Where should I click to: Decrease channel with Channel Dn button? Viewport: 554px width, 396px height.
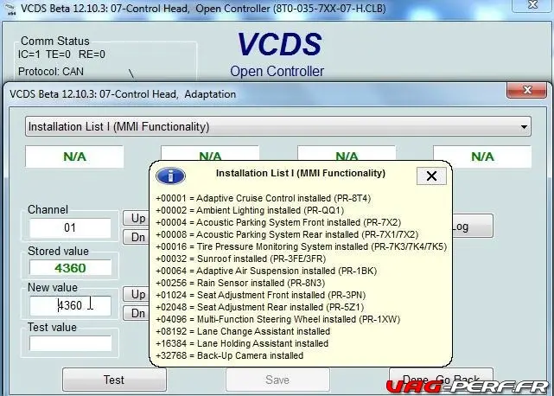point(137,237)
